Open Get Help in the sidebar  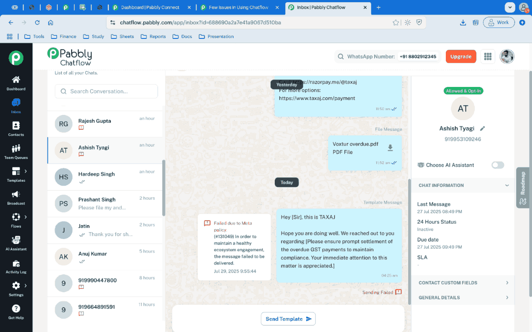16,312
